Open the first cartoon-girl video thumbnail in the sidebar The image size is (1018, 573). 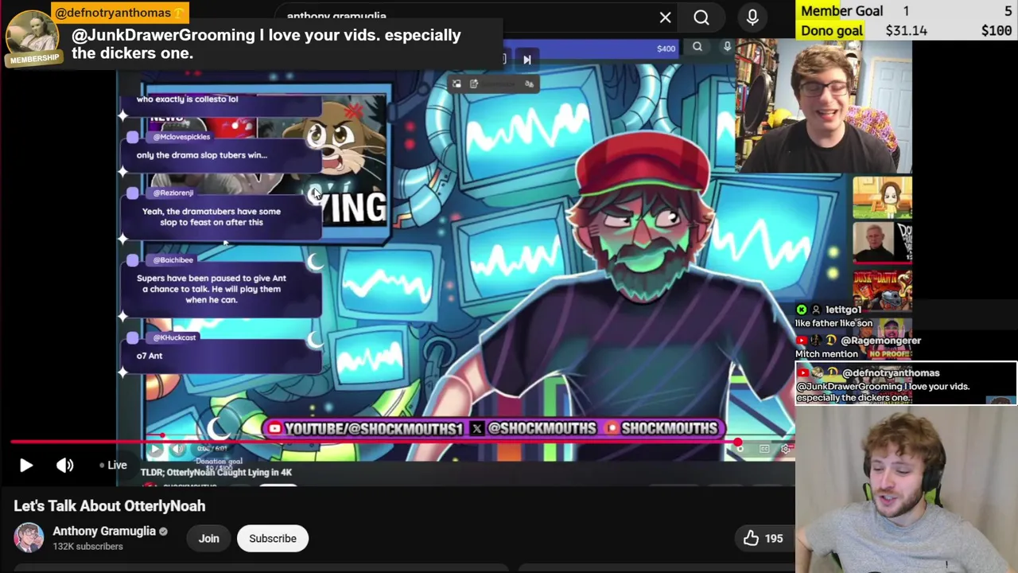pyautogui.click(x=882, y=197)
